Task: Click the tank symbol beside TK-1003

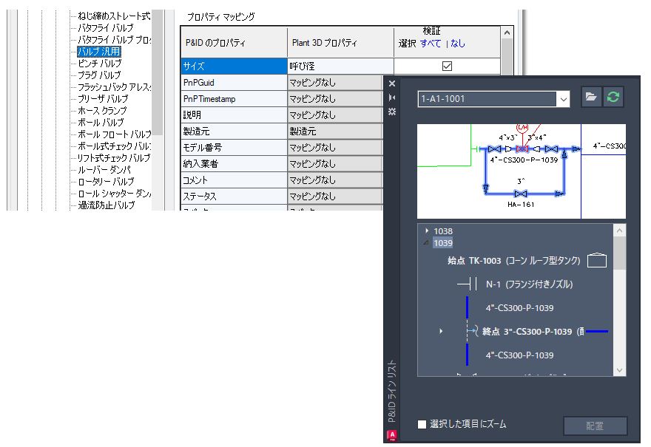Action: 596,260
